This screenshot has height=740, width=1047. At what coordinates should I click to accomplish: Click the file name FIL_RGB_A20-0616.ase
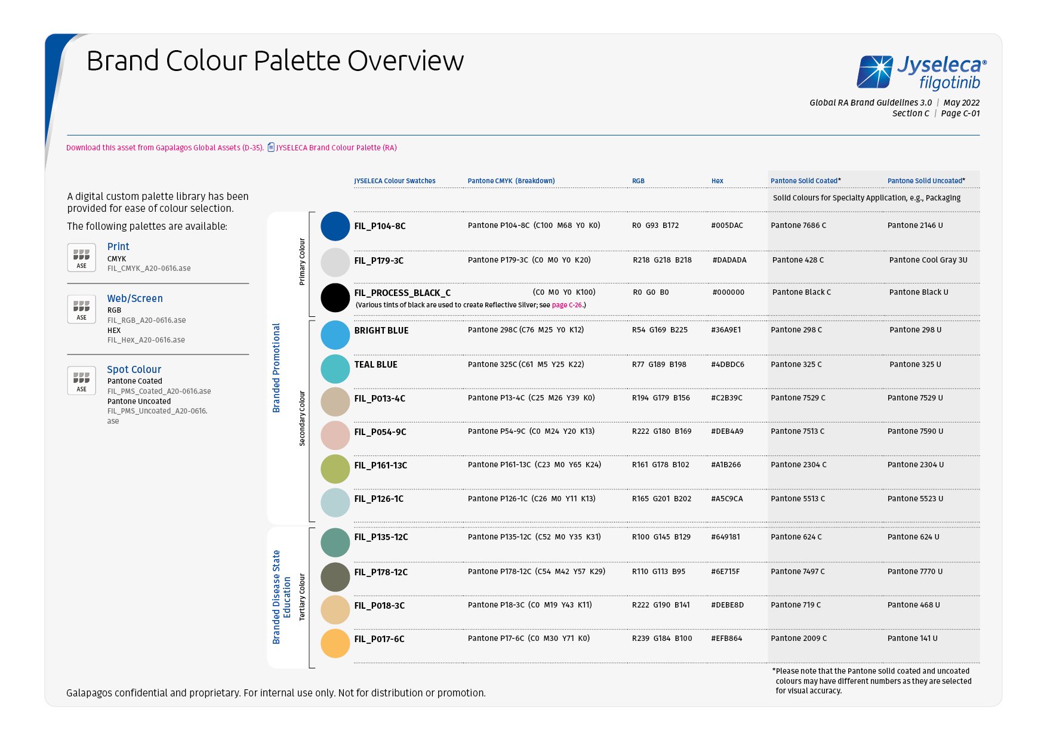tap(146, 320)
